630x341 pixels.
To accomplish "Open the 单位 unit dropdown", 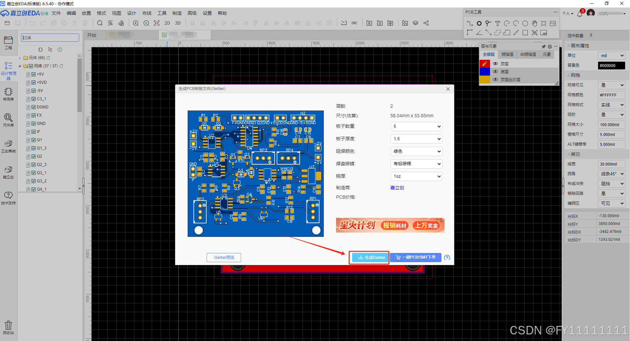I will 611,56.
